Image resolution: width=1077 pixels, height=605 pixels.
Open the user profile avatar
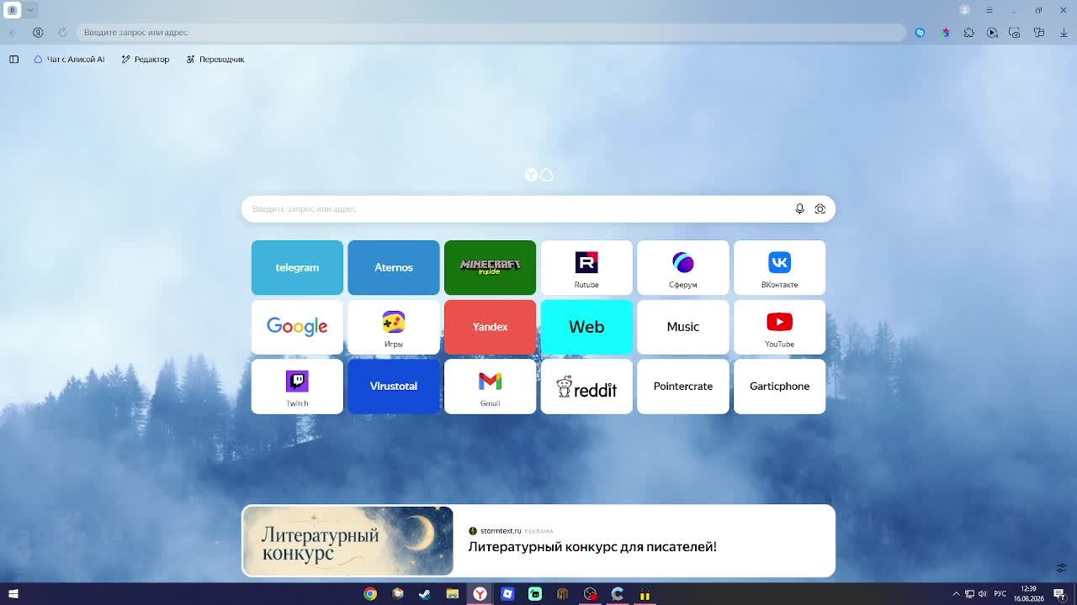965,10
